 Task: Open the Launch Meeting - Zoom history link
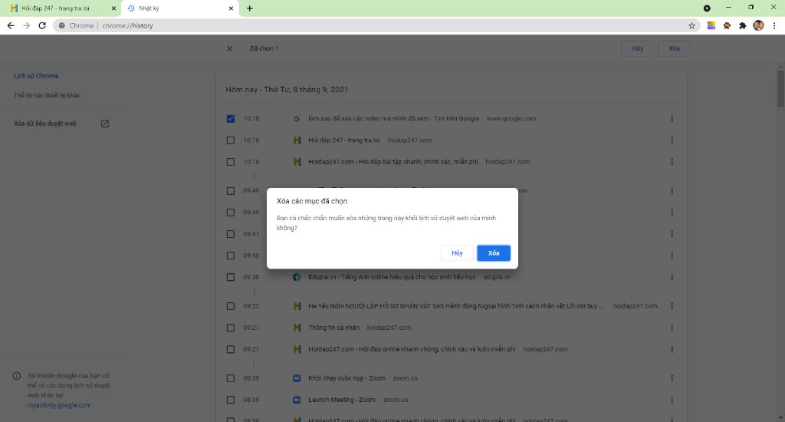[x=342, y=400]
